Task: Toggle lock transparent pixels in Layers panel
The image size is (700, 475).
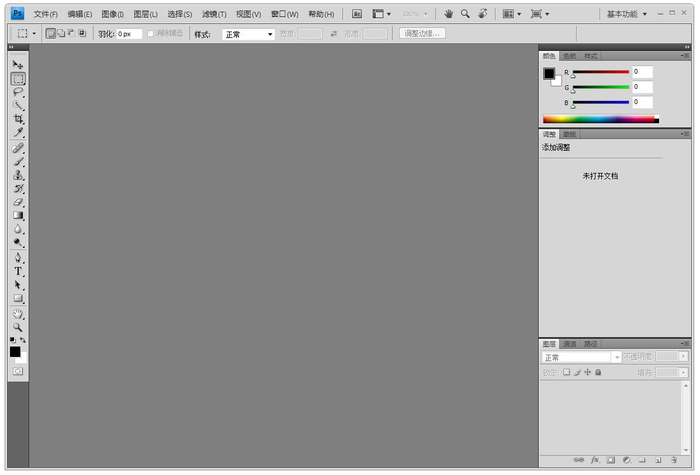Action: pos(565,372)
